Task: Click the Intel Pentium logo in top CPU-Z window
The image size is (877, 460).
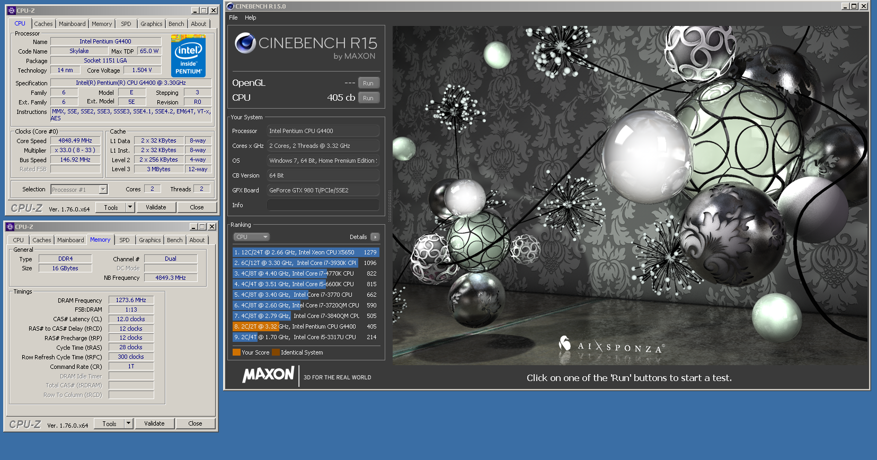Action: (188, 56)
